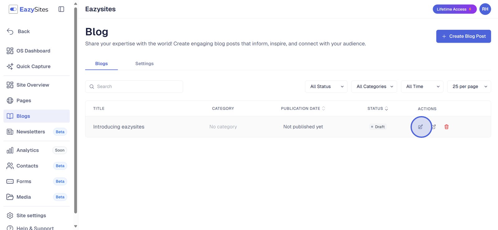The height and width of the screenshot is (230, 498).
Task: Switch to the Settings tab
Action: [144, 64]
